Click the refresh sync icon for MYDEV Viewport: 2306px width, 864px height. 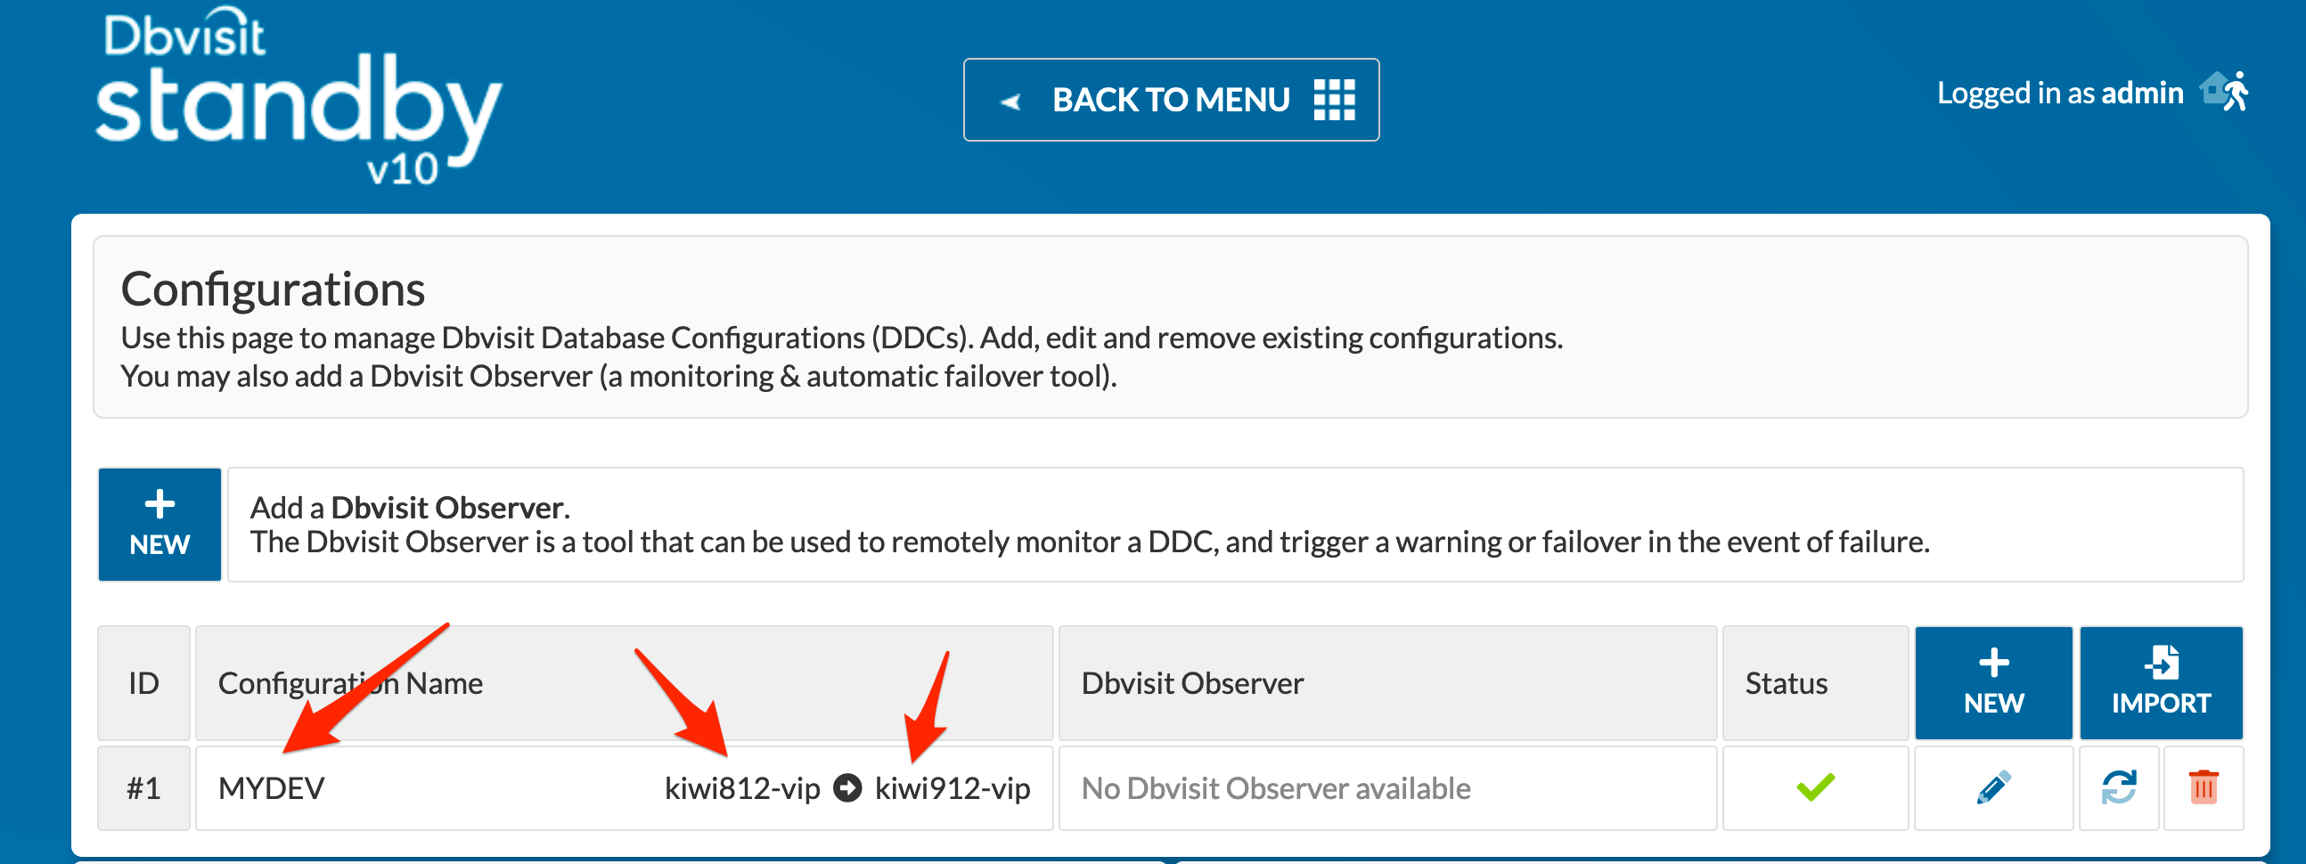coord(2118,788)
